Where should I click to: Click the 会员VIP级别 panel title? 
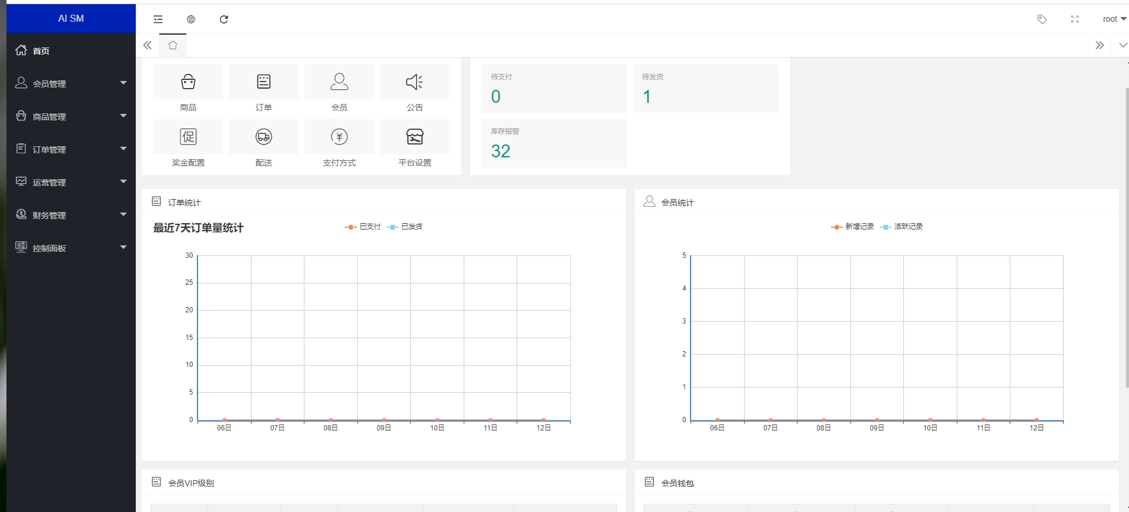[x=191, y=483]
